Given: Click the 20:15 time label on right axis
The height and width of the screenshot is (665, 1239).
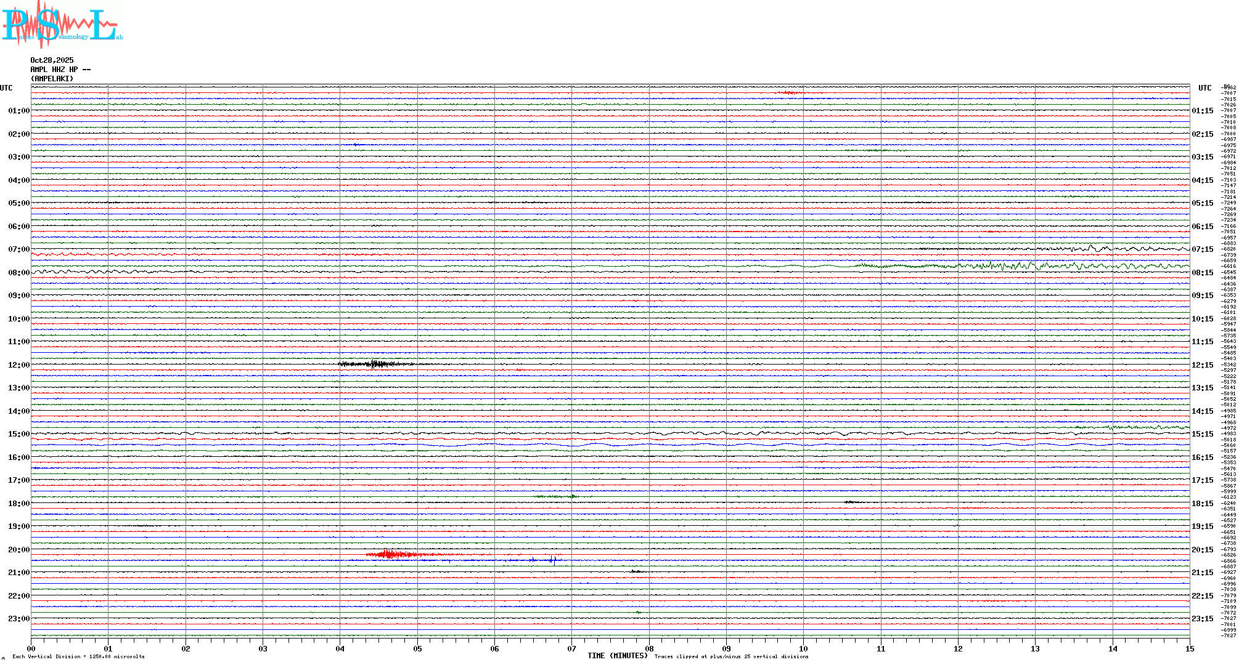Looking at the screenshot, I should tap(1202, 550).
